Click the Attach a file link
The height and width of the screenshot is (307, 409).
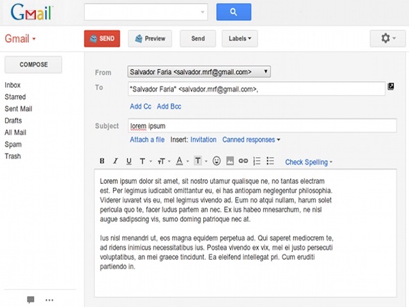coord(147,139)
